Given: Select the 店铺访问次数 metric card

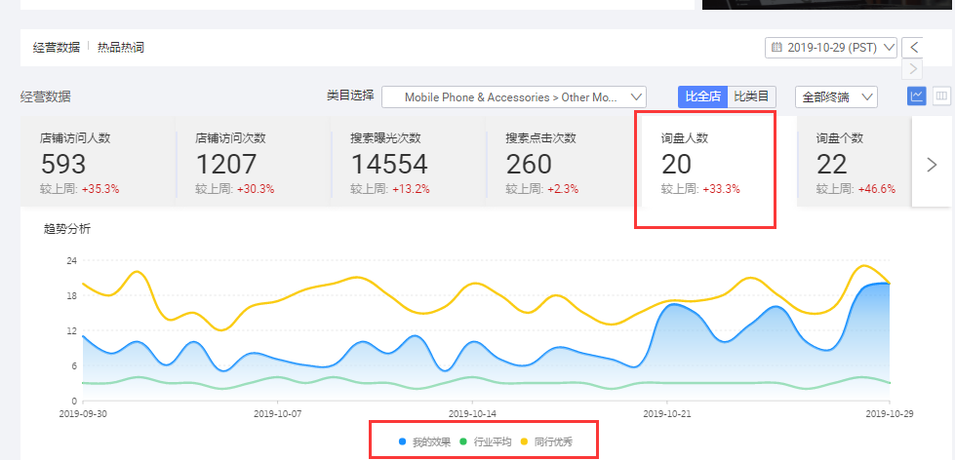Looking at the screenshot, I should point(254,161).
